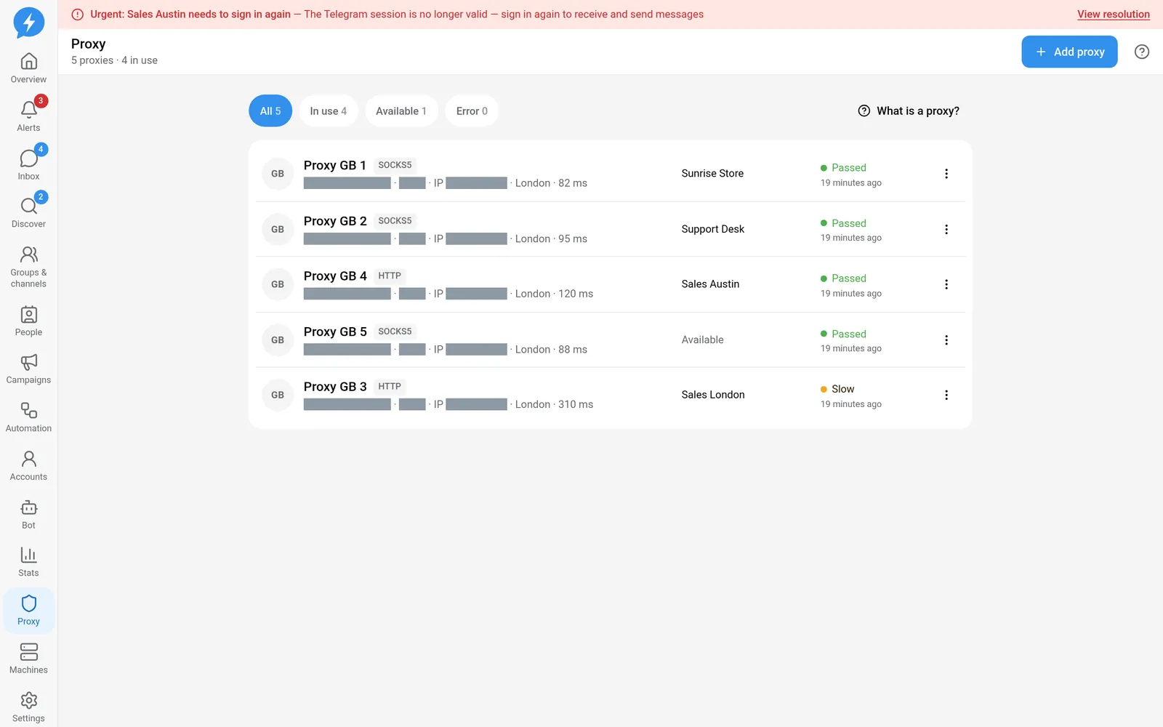Viewport: 1163px width, 727px height.
Task: Click the lightning bolt app logo
Action: 29,23
